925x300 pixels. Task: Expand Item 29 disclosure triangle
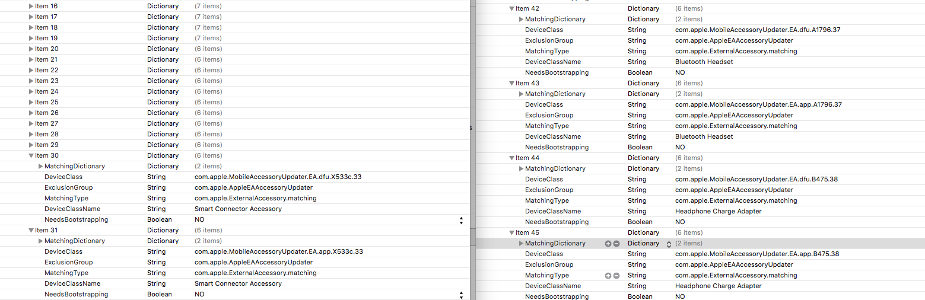31,145
